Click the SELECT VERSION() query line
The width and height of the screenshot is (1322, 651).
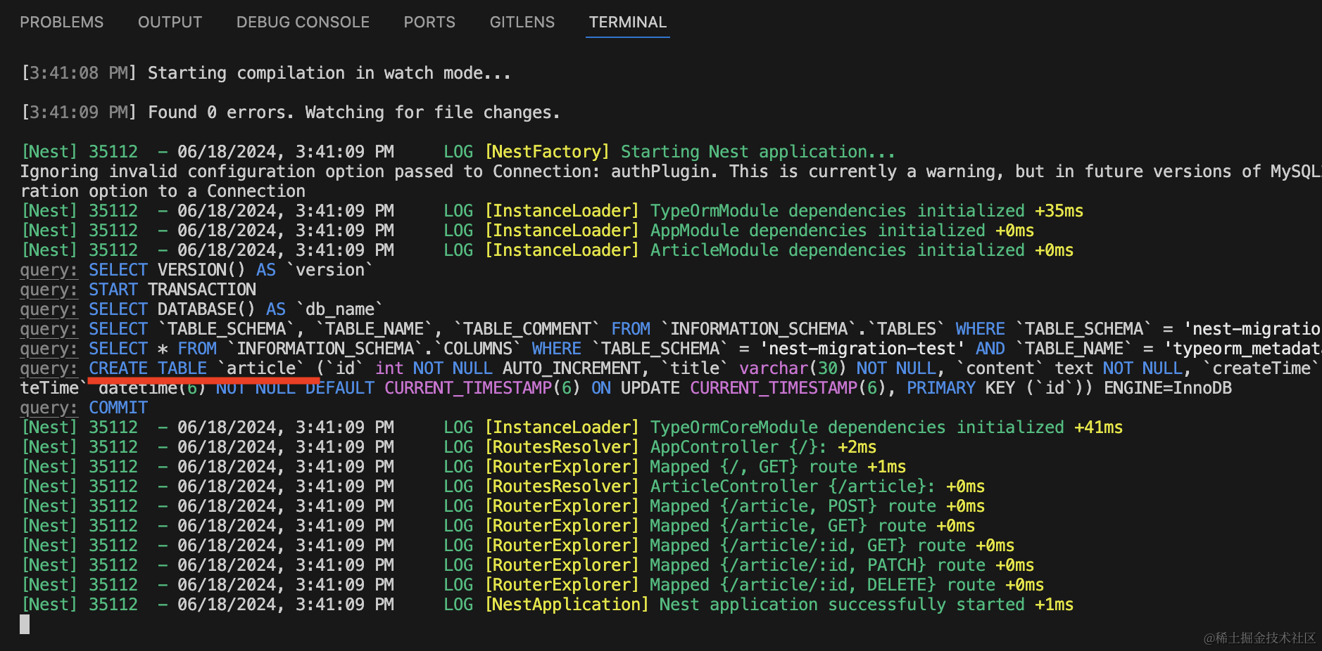click(230, 270)
